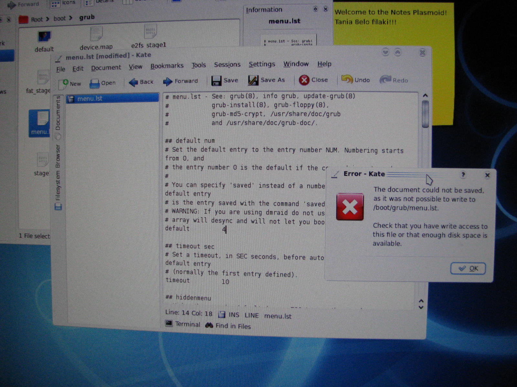Viewport: 517px width, 387px height.
Task: Open the Terminal panel at the bottom
Action: [x=183, y=324]
